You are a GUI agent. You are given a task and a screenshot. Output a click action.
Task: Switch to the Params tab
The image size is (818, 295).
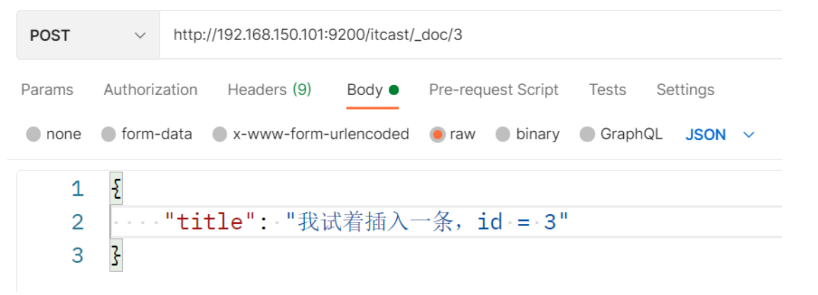point(47,90)
